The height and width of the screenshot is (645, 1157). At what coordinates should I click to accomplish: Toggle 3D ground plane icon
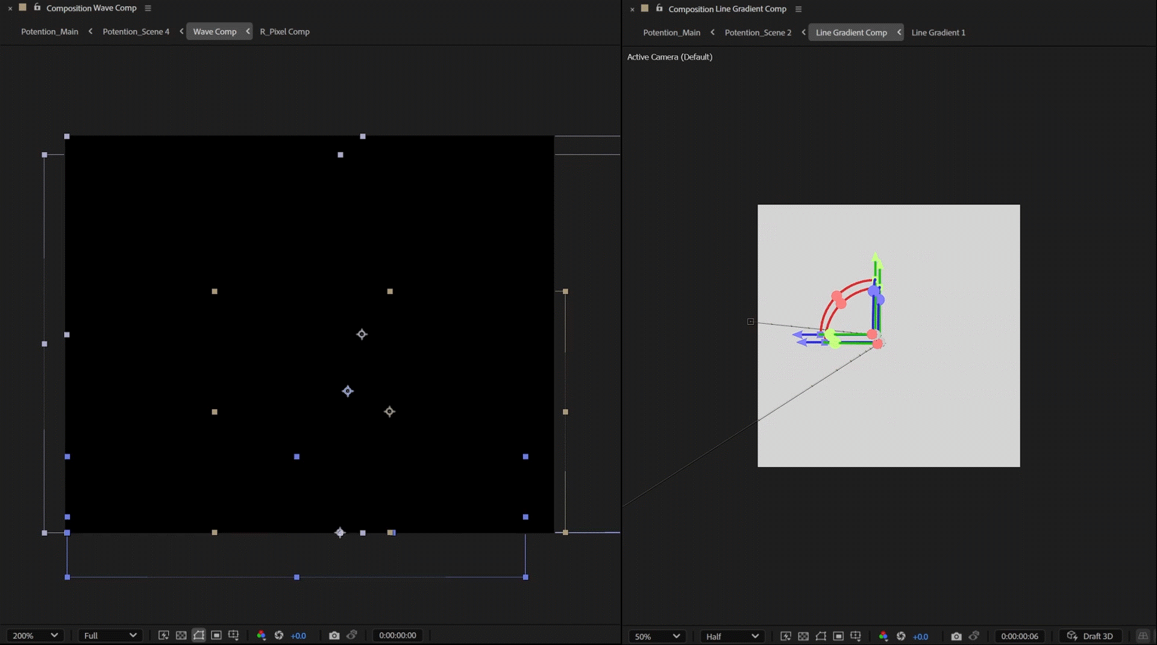pyautogui.click(x=1143, y=637)
